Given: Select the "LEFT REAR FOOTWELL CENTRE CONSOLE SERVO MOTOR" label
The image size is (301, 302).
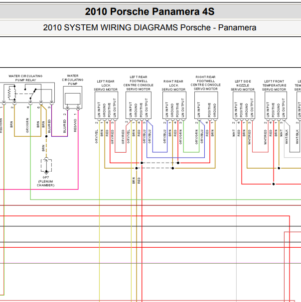Looking at the screenshot, I should 139,83.
